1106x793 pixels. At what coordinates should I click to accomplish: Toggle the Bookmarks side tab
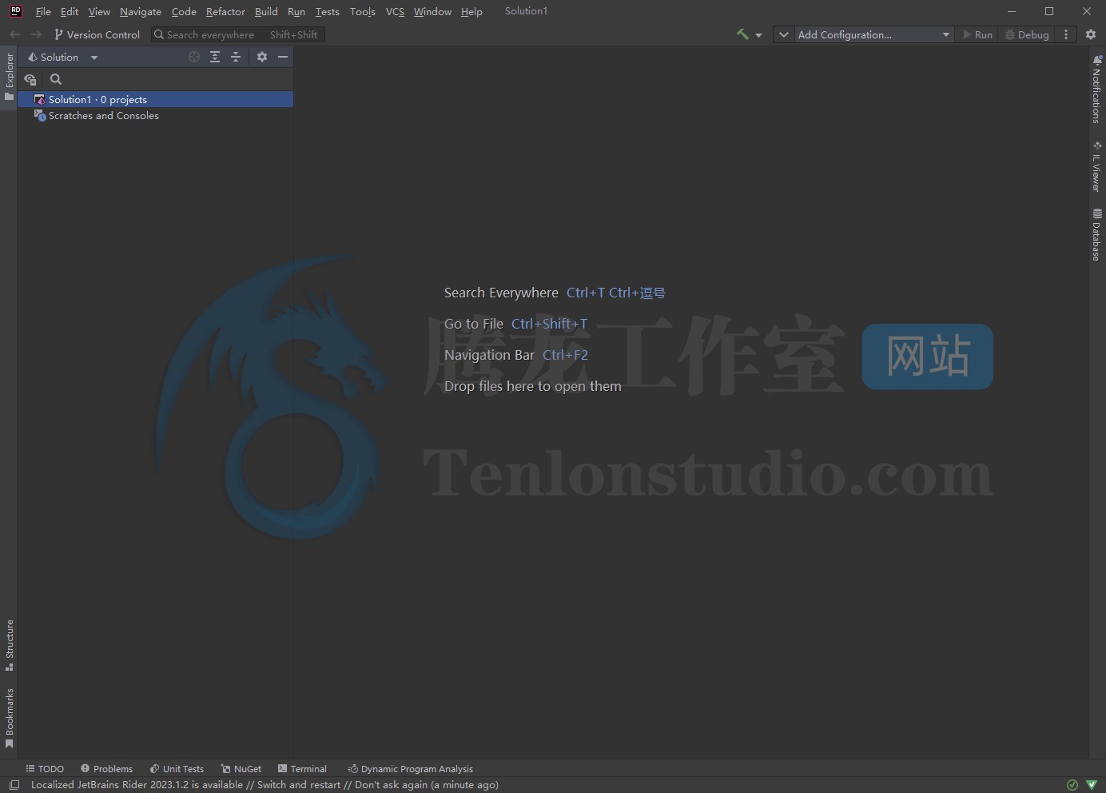(x=9, y=718)
